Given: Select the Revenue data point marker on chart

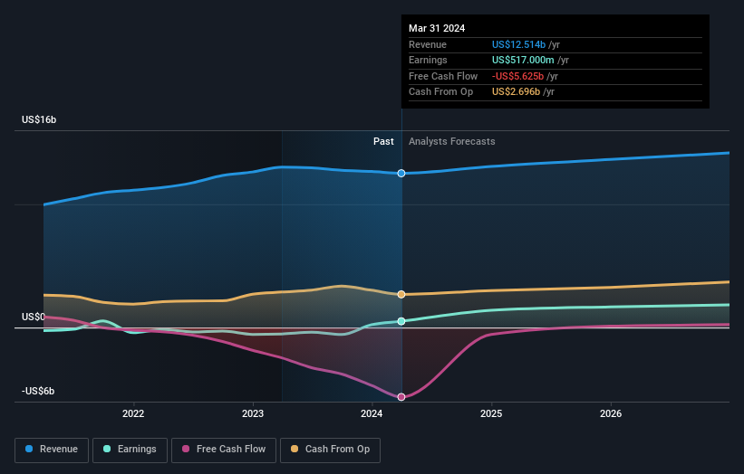Looking at the screenshot, I should tap(401, 174).
